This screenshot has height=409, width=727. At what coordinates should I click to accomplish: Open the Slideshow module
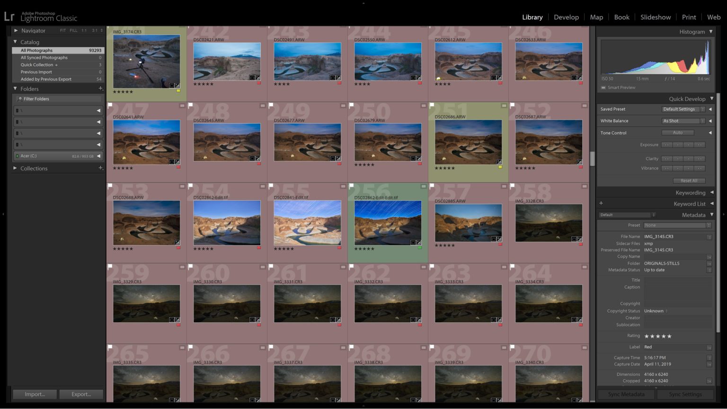coord(656,17)
